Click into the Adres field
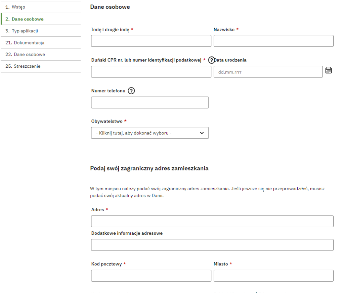The height and width of the screenshot is (293, 344). pos(212,221)
